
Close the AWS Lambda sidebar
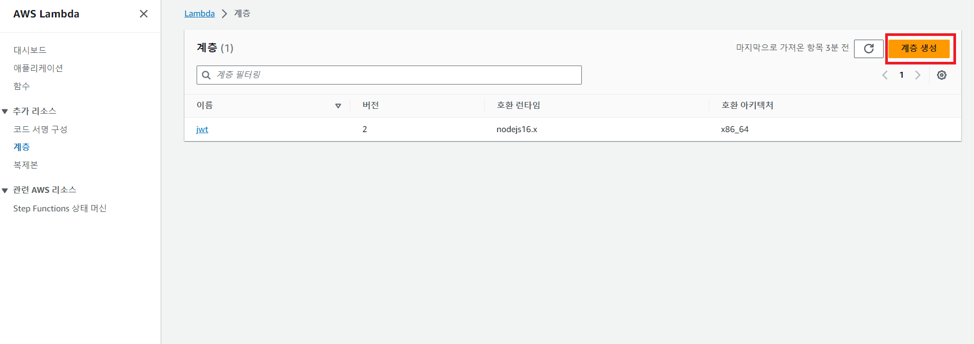[x=144, y=14]
